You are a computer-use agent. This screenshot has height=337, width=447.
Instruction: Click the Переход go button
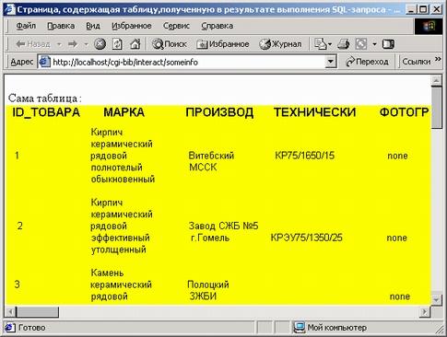[x=367, y=62]
